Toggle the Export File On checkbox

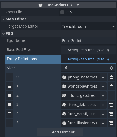click(62, 12)
